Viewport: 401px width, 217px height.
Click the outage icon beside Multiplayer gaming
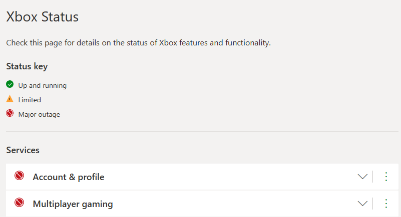(x=19, y=203)
